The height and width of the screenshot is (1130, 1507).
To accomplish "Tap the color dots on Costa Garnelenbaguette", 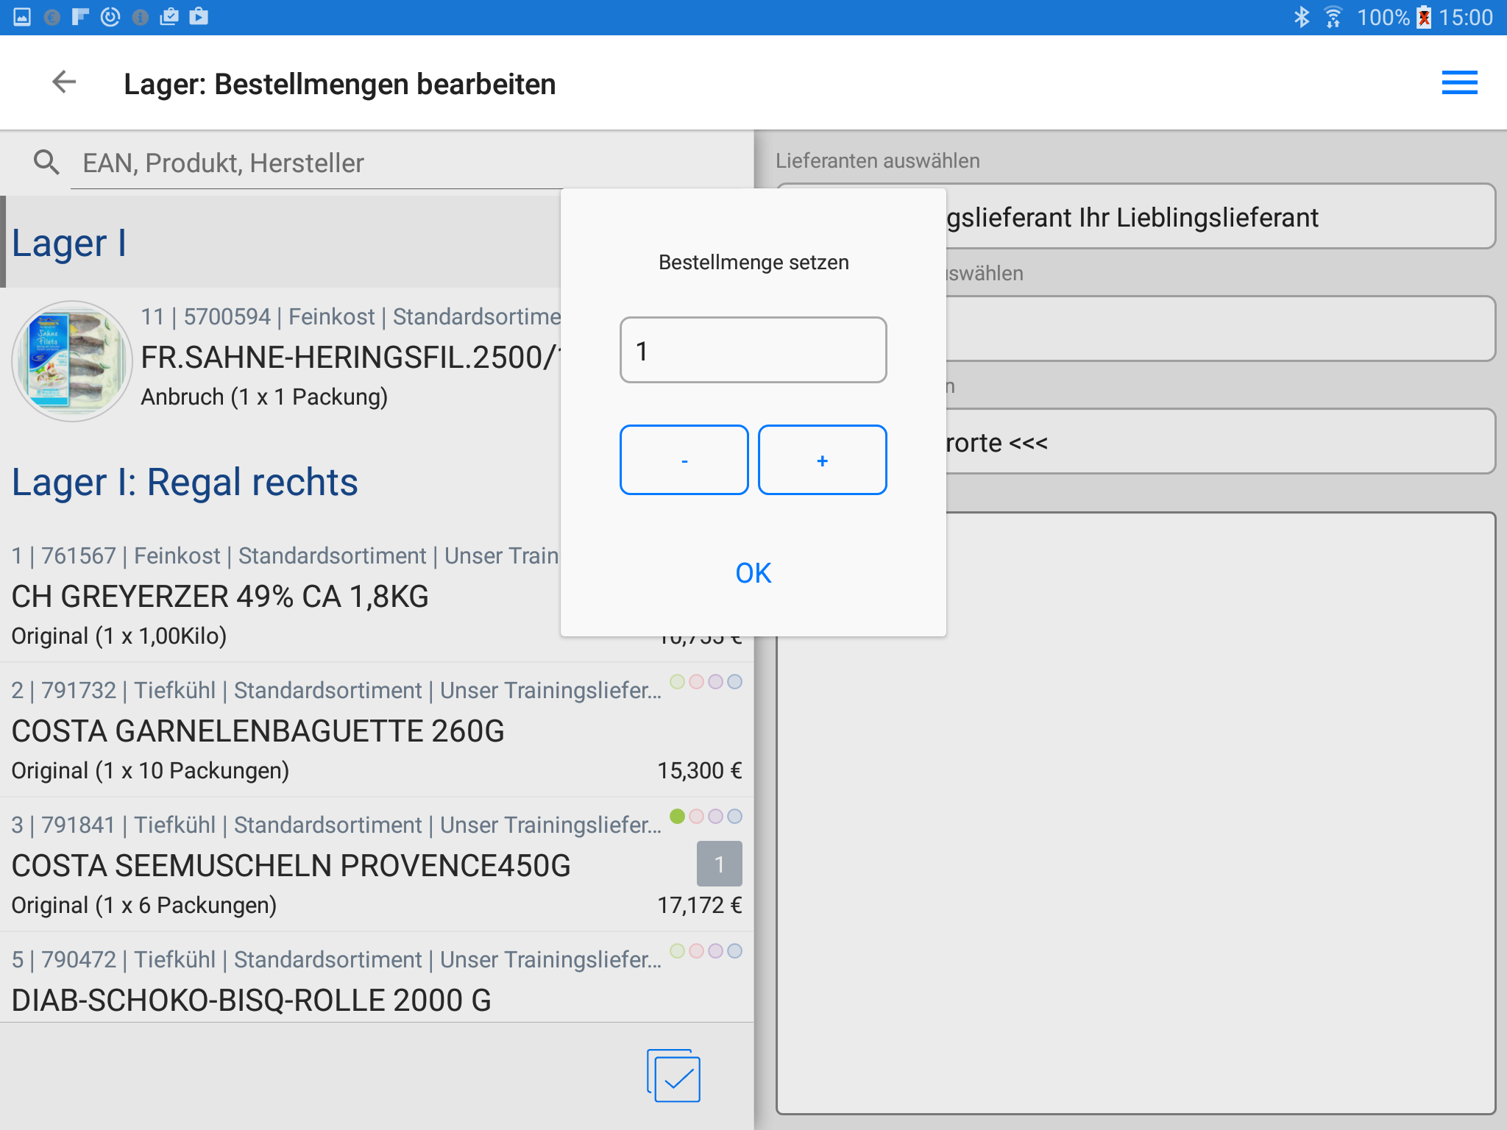I will point(706,682).
